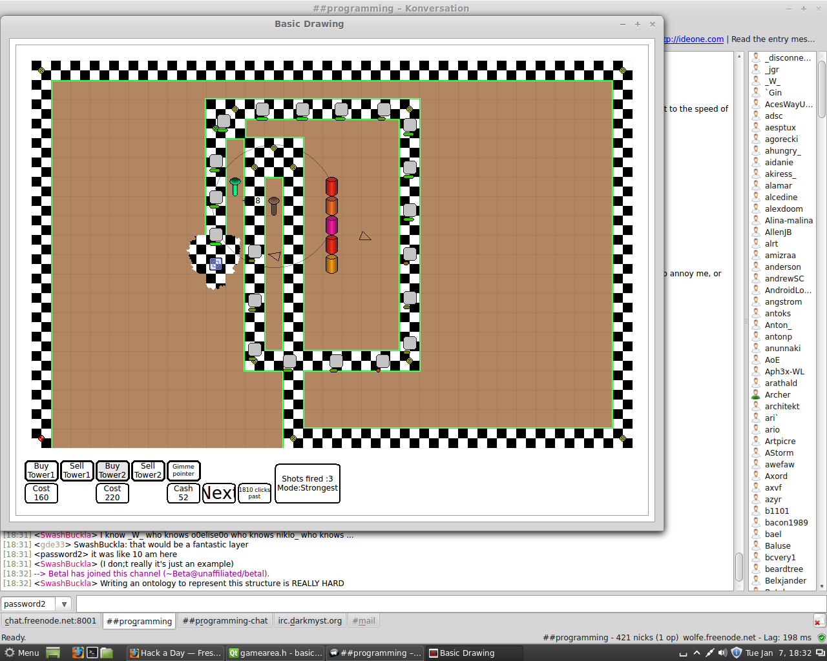
Task: Select the Buy Tower2 button
Action: click(112, 471)
